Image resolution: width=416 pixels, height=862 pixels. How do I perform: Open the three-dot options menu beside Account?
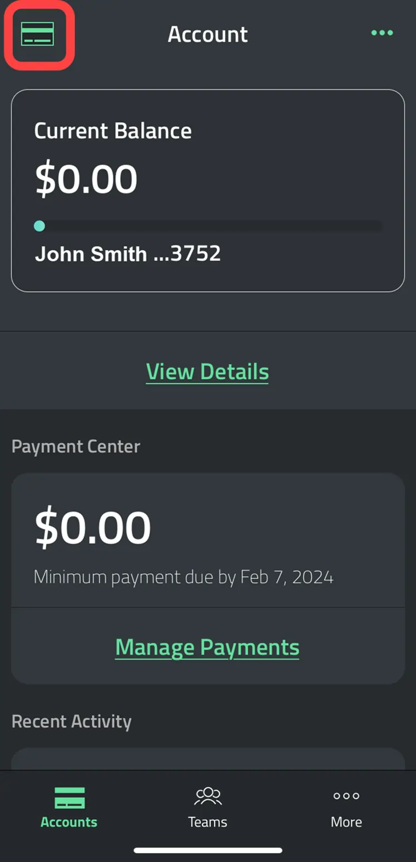[382, 33]
